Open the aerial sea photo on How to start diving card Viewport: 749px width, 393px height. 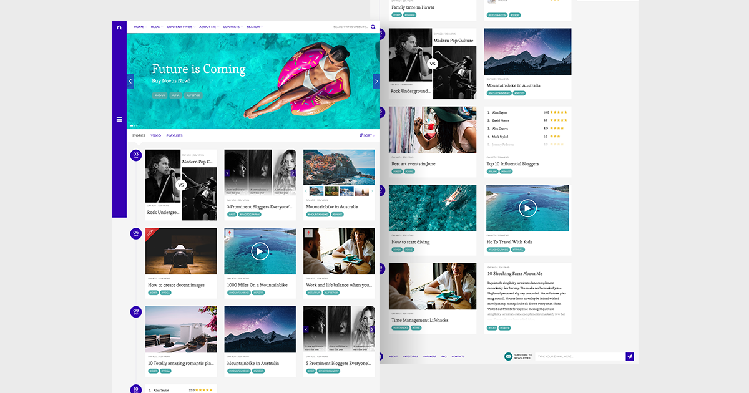[433, 208]
